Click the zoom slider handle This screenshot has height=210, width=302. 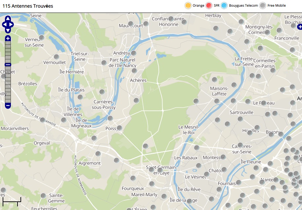pyautogui.click(x=8, y=64)
